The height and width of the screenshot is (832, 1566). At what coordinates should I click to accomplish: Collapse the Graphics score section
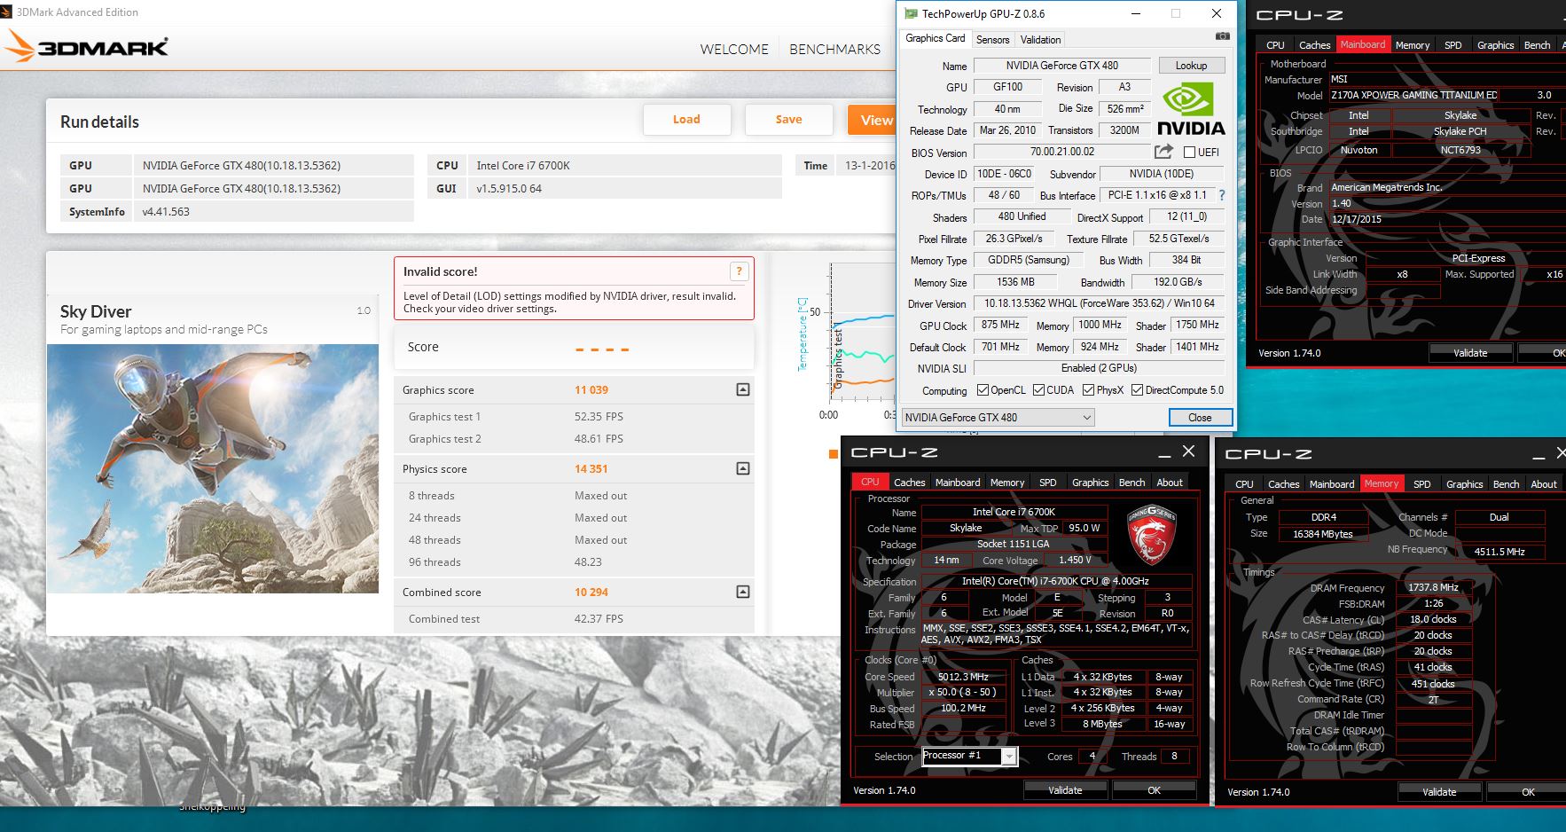tap(743, 389)
